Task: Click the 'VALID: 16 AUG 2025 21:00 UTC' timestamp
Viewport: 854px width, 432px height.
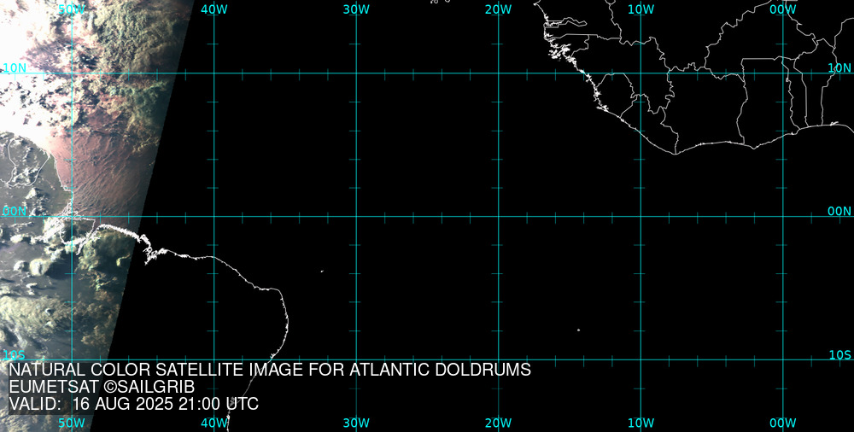Action: click(x=134, y=404)
